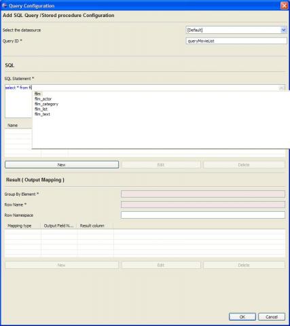
Task: Click the New button under Output Mapping
Action: [62, 265]
